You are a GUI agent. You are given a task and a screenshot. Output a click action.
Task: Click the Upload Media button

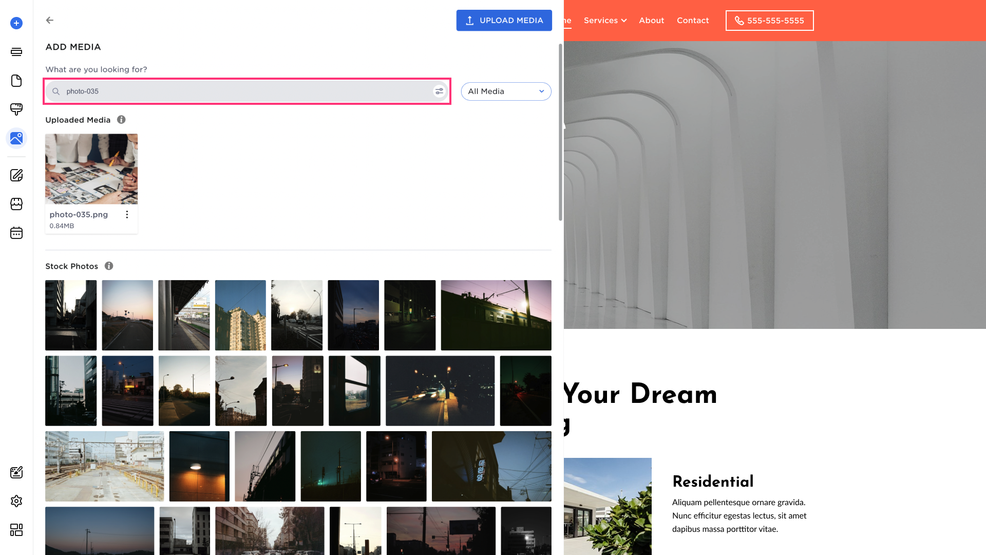(504, 21)
